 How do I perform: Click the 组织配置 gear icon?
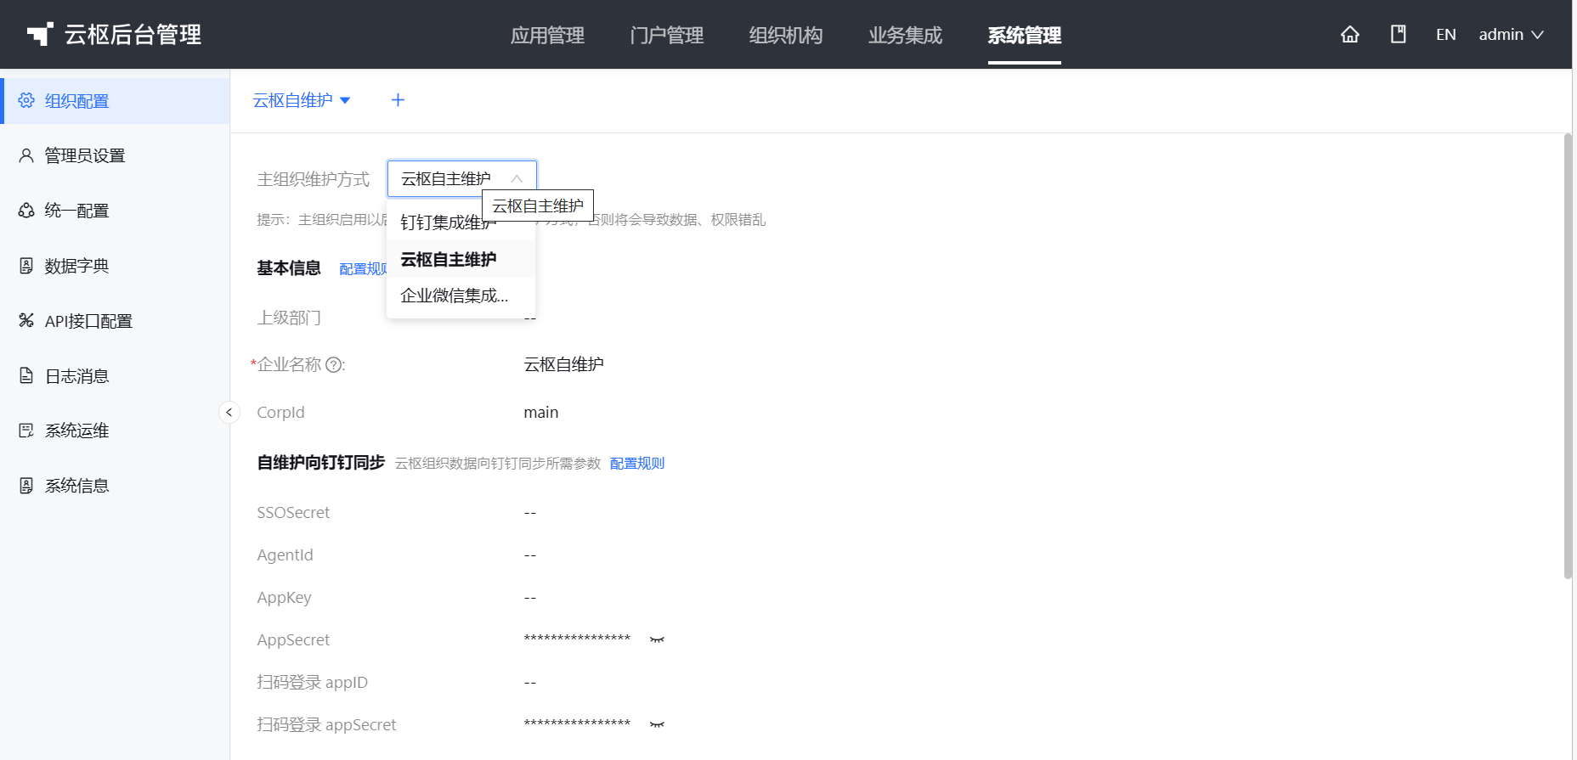[x=26, y=101]
